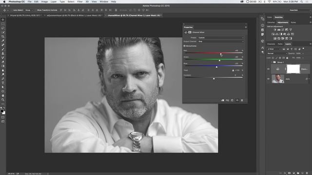Screen dimensions: 312x175
Task: Select the Hand tool
Action: click(3, 95)
